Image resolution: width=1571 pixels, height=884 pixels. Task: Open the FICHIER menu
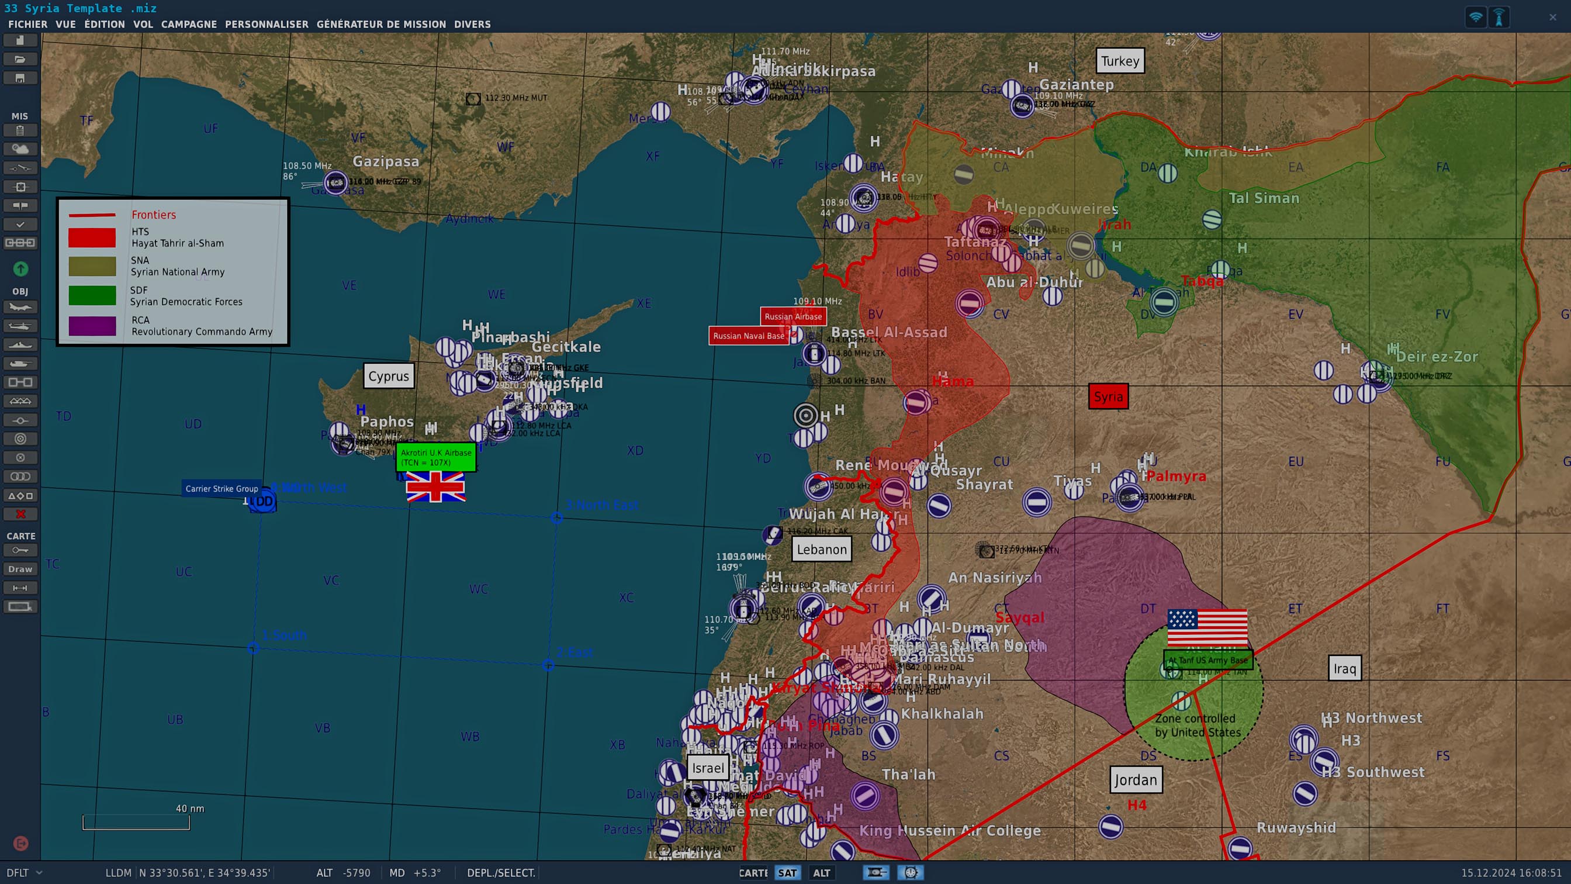[27, 25]
